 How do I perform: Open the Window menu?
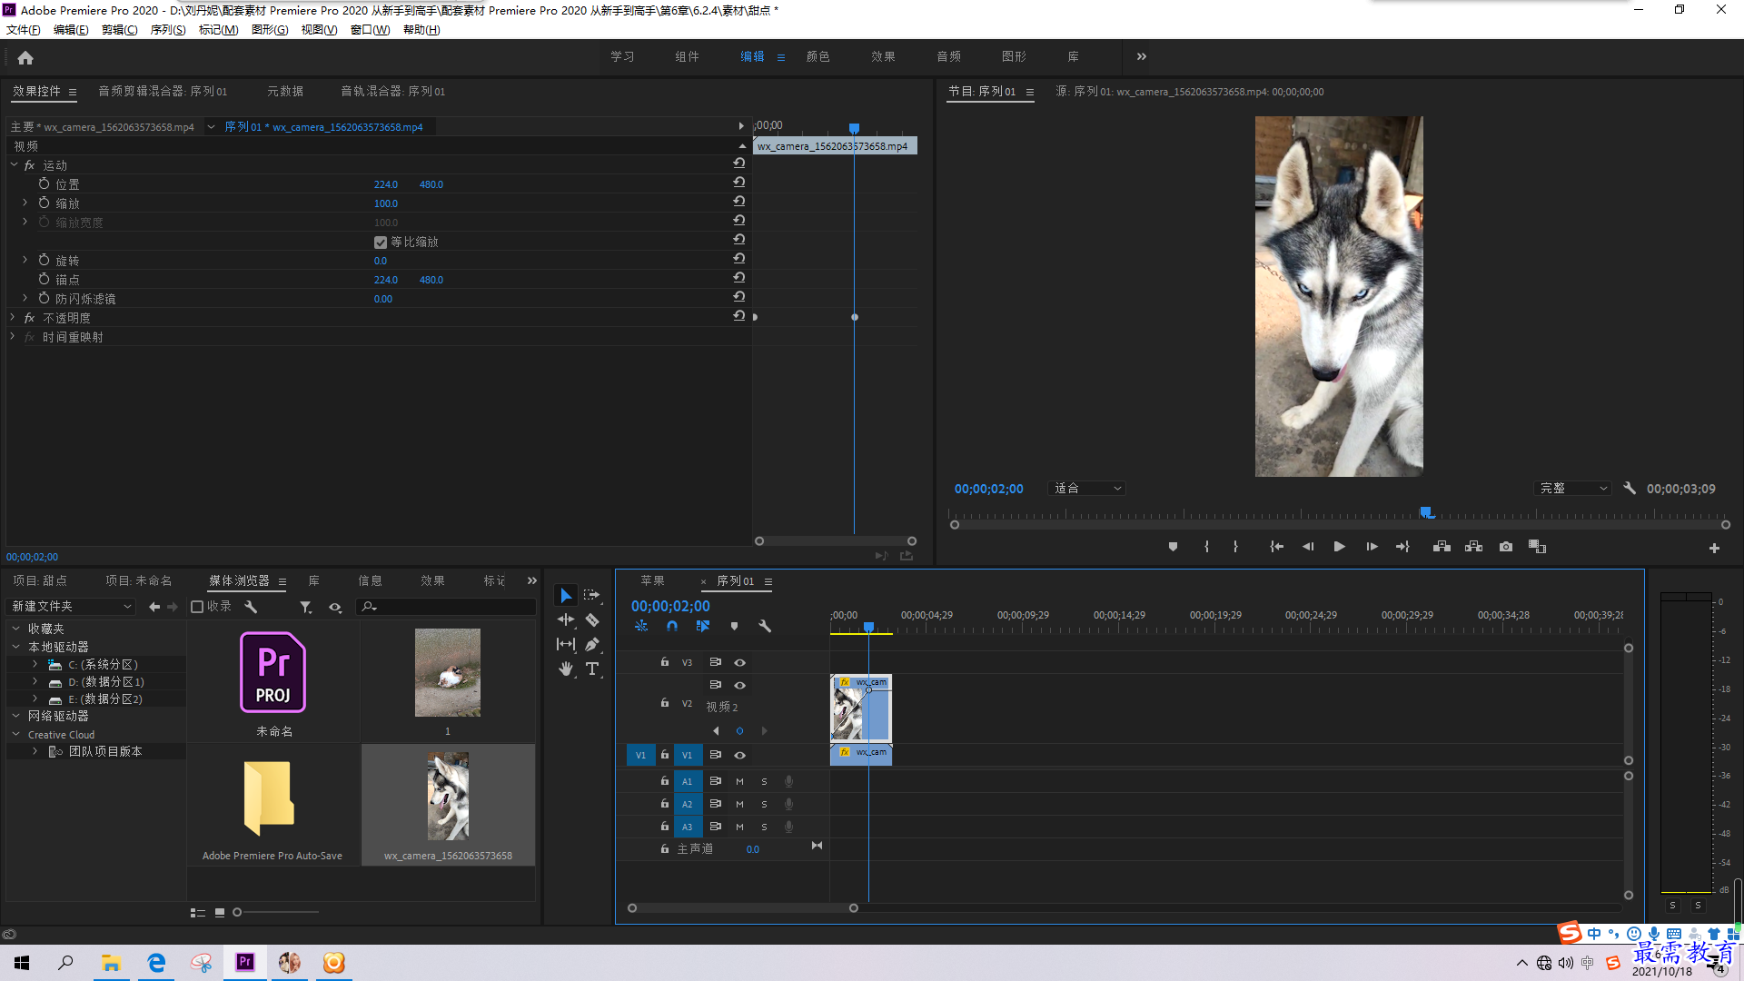pos(370,30)
